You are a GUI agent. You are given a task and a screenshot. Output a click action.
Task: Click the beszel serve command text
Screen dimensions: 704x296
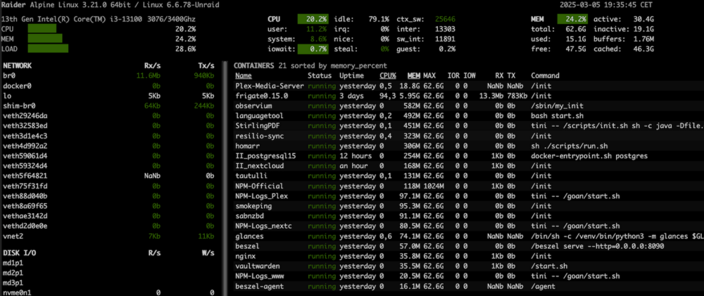(x=597, y=246)
